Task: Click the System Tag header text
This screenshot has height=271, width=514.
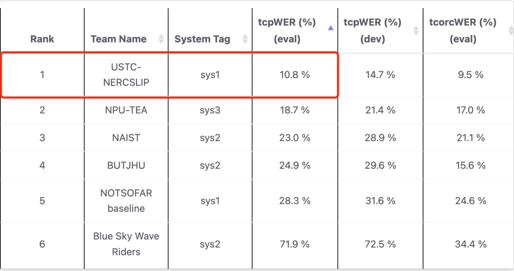Action: (x=202, y=39)
